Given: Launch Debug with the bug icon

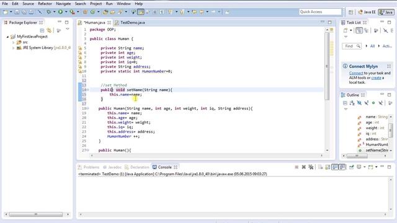Looking at the screenshot, I should tap(48, 12).
